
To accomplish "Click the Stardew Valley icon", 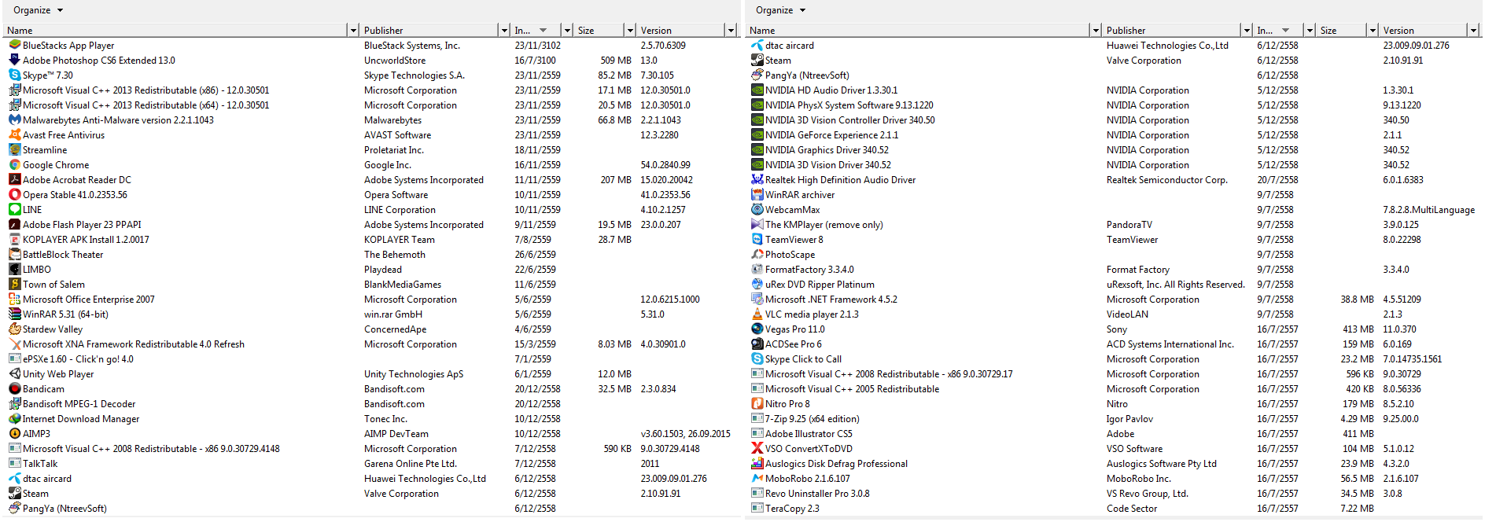I will coord(15,329).
